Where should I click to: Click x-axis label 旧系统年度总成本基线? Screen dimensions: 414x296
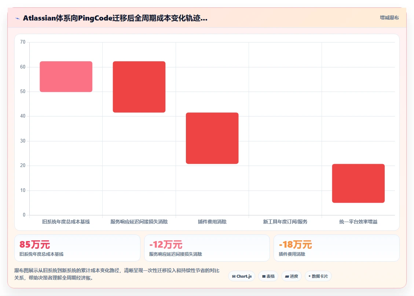[x=66, y=222]
